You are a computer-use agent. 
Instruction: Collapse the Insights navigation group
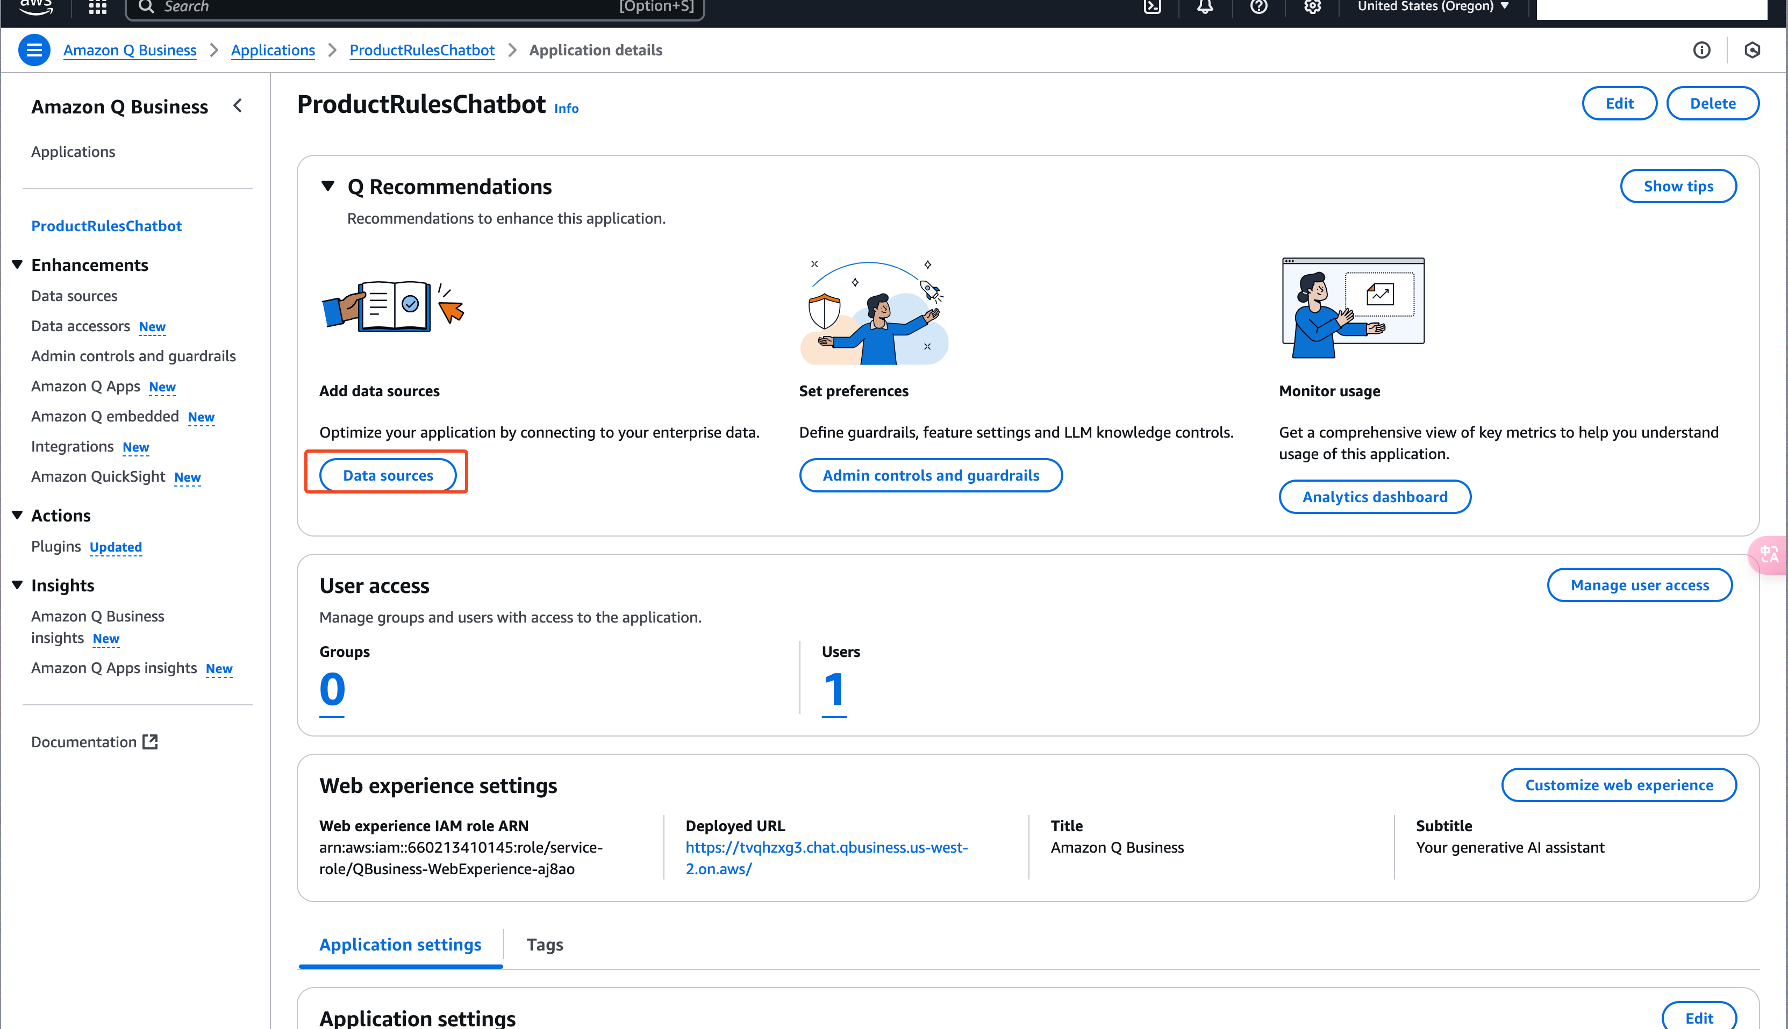coord(17,585)
